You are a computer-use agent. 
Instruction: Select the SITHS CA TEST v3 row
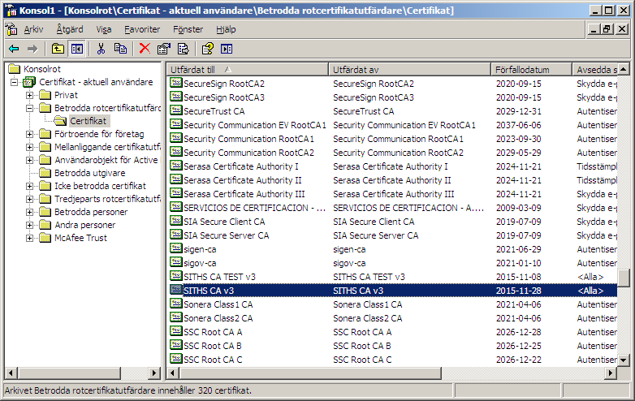(392, 277)
